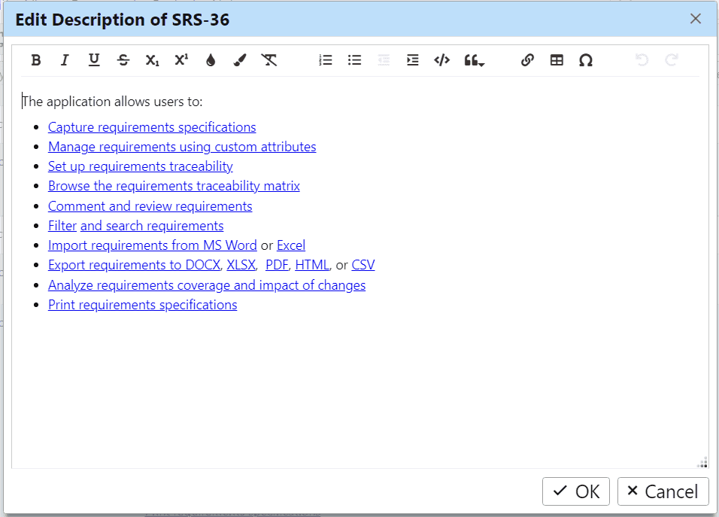
Task: Insert a hyperlink
Action: coord(527,60)
